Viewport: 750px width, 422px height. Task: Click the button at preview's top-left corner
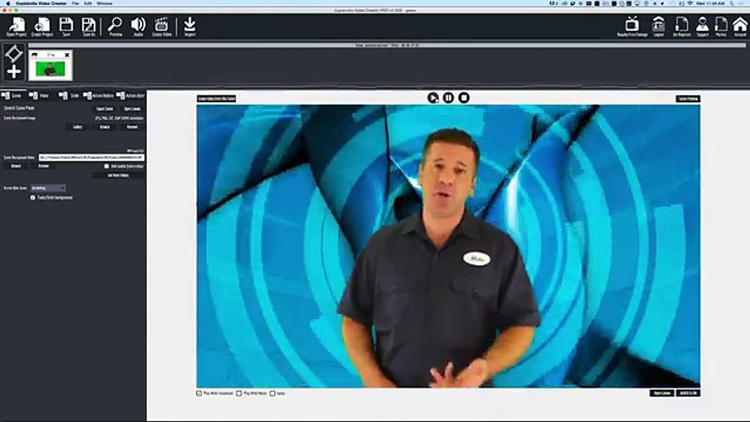216,99
